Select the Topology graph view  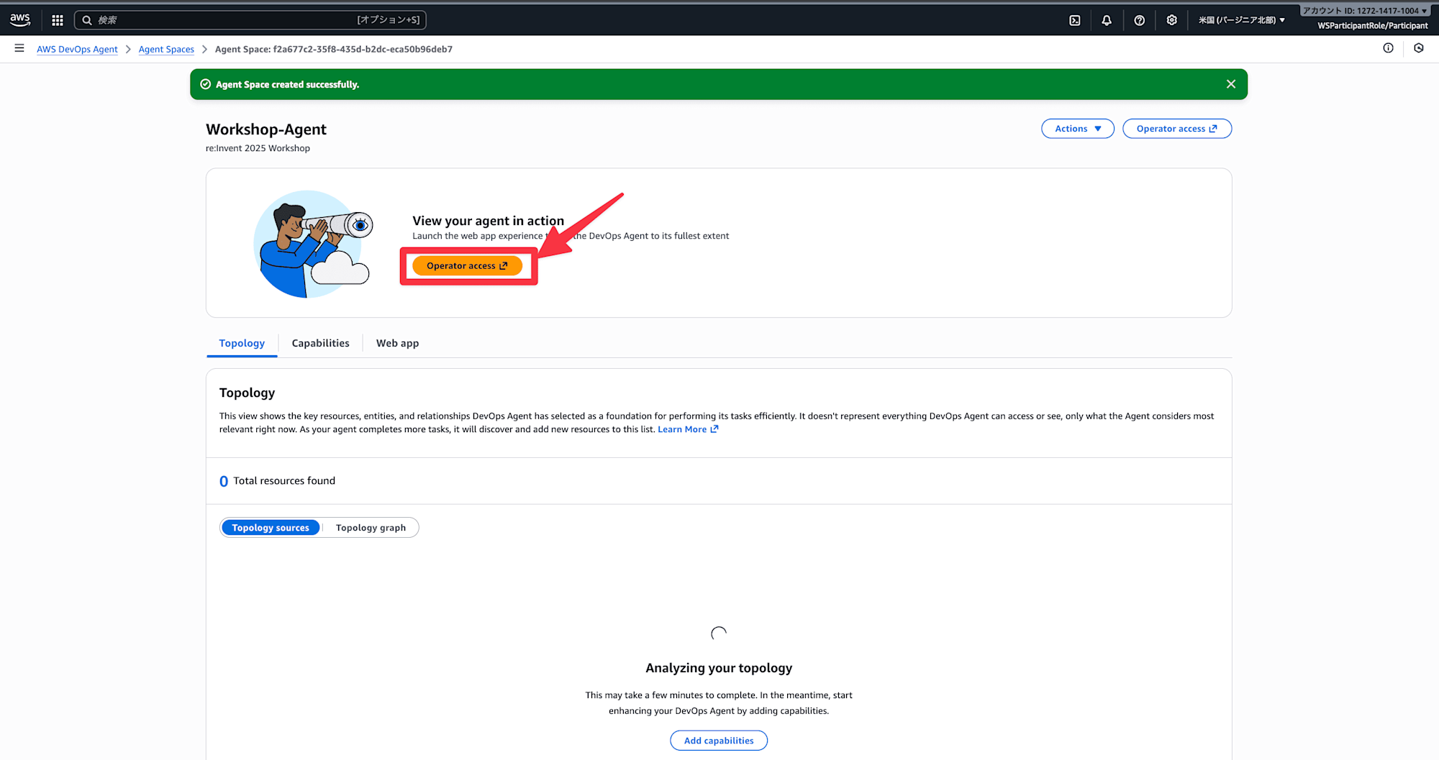click(371, 528)
